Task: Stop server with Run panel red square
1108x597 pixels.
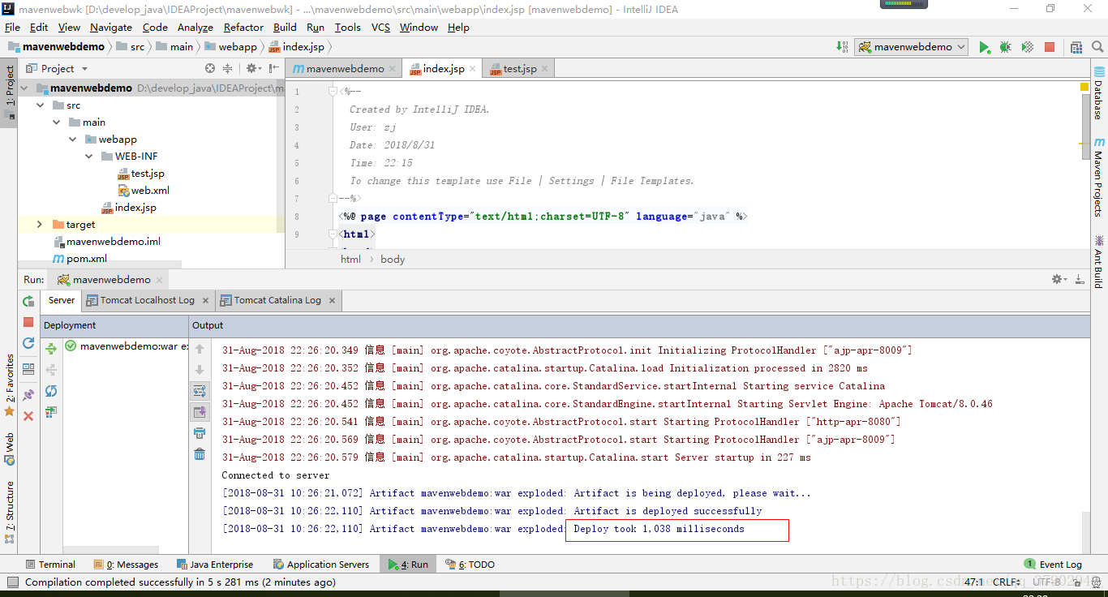Action: coord(28,322)
